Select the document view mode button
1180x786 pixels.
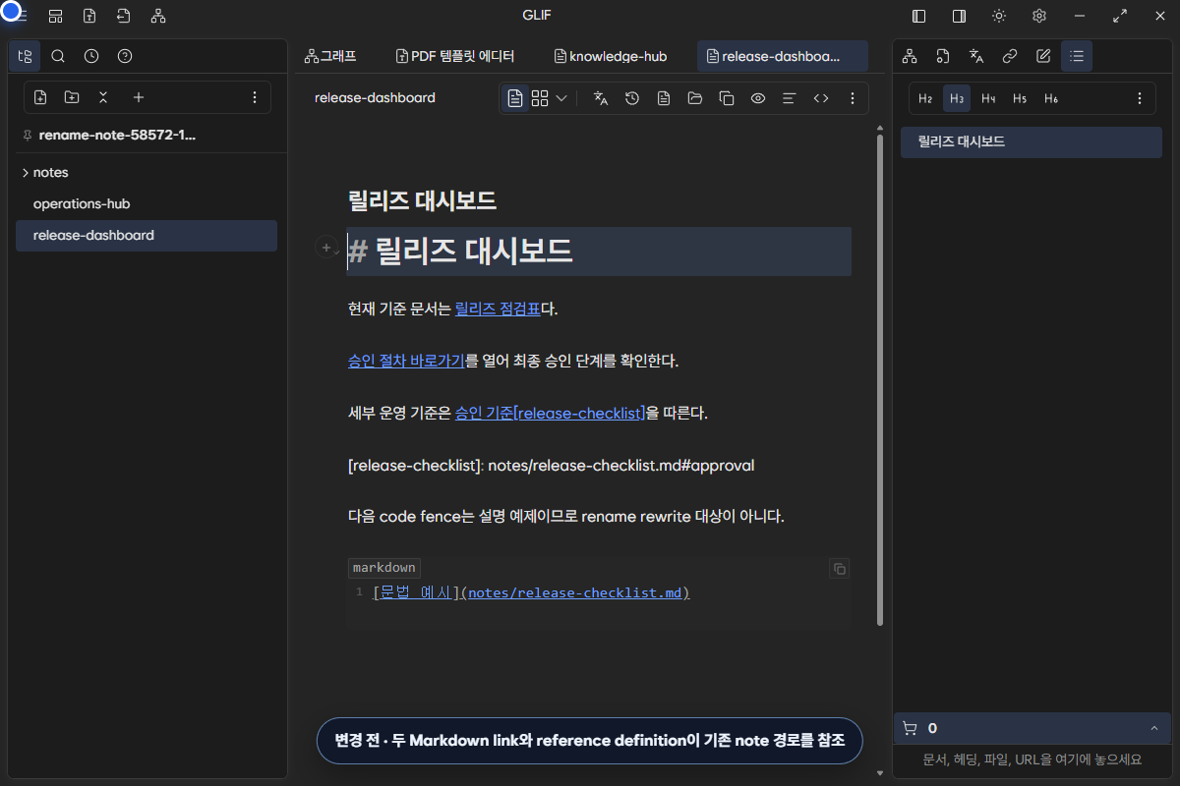(515, 98)
